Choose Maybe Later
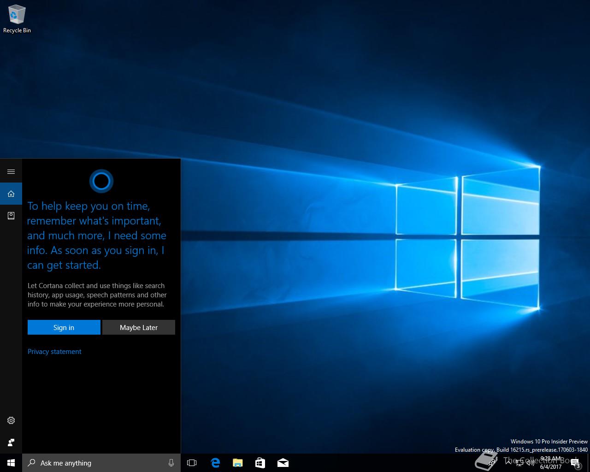 139,327
